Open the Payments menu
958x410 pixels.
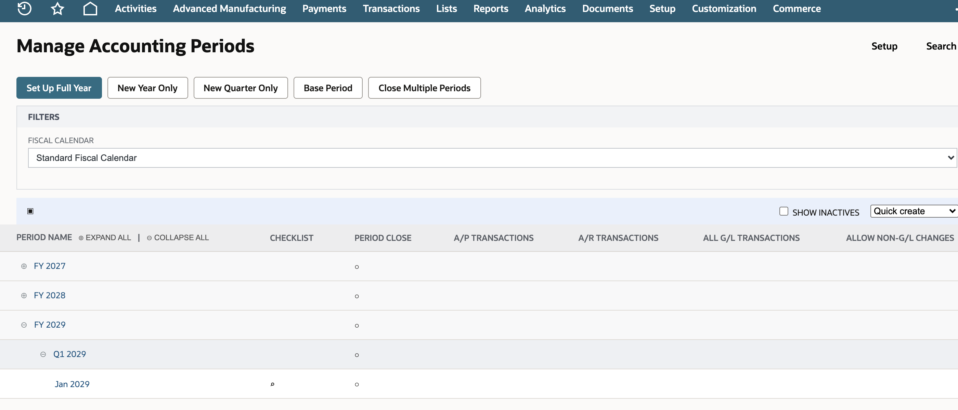click(x=324, y=8)
